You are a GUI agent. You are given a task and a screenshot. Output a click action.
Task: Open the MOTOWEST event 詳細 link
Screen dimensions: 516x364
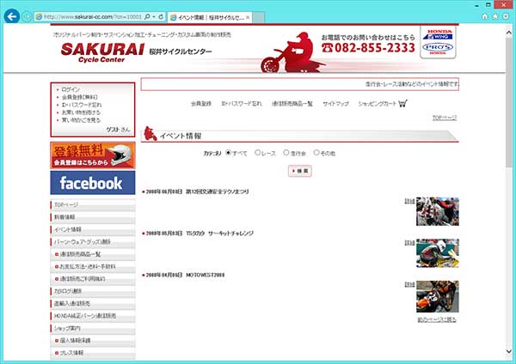(409, 284)
